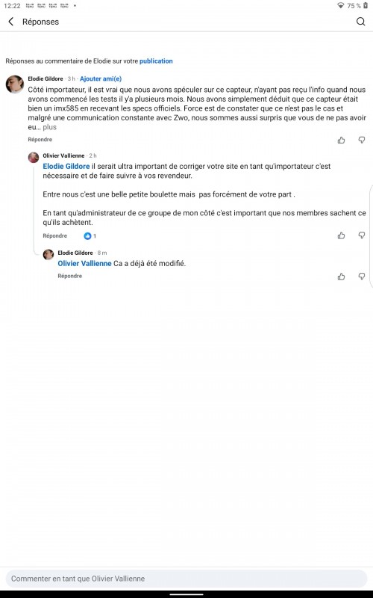The image size is (373, 598).
Task: Tap the "Elodie Gildore" mention in Olivier's comment
Action: pos(66,166)
